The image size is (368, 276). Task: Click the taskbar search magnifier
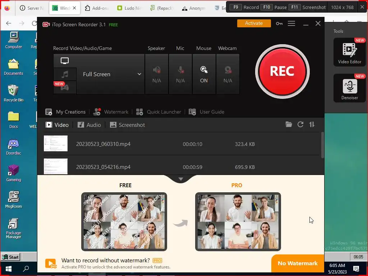coord(26,268)
